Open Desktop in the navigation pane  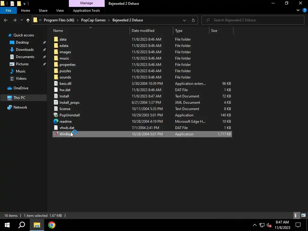22,42
